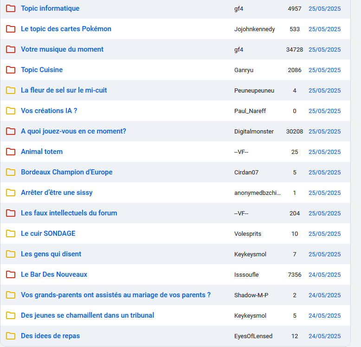Click the 25/05/2025 date on the Topic informatique row
The height and width of the screenshot is (347, 361).
(x=324, y=9)
